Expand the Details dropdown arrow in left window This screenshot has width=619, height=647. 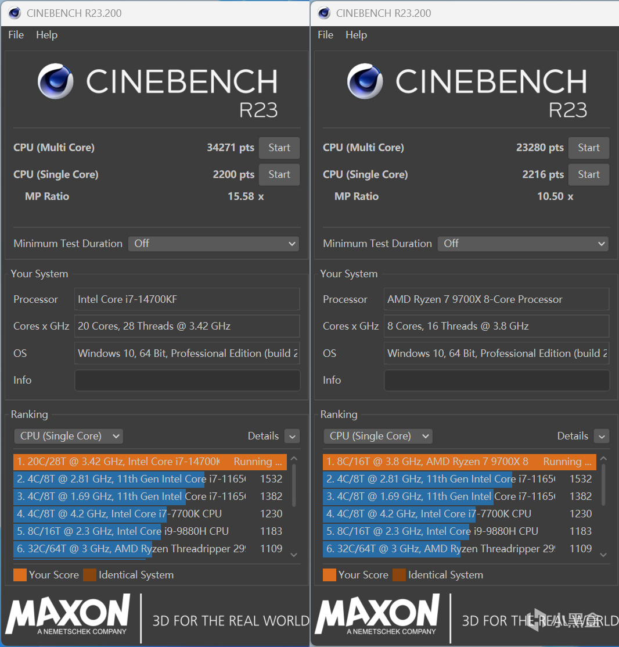(292, 436)
